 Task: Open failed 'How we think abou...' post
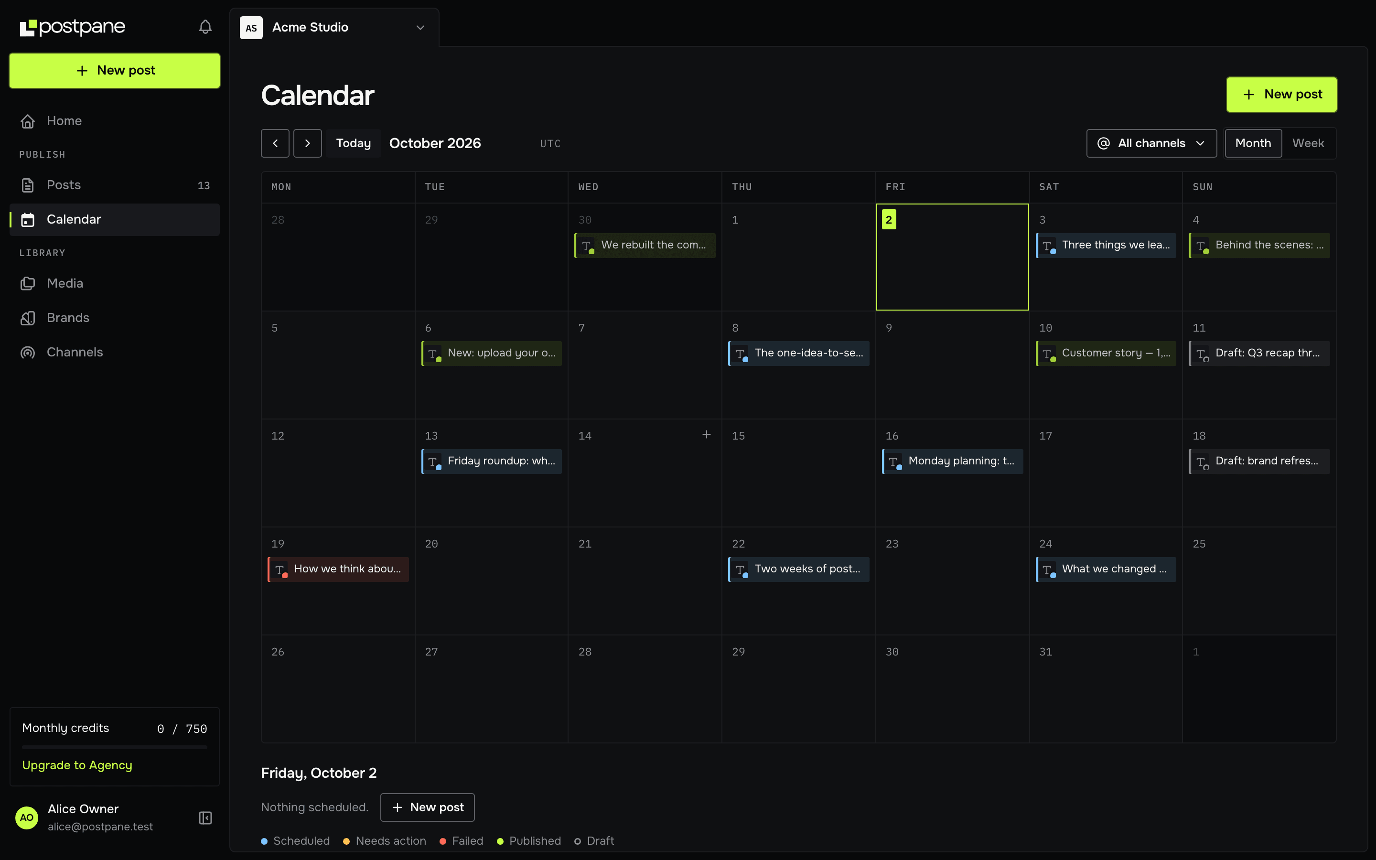338,570
